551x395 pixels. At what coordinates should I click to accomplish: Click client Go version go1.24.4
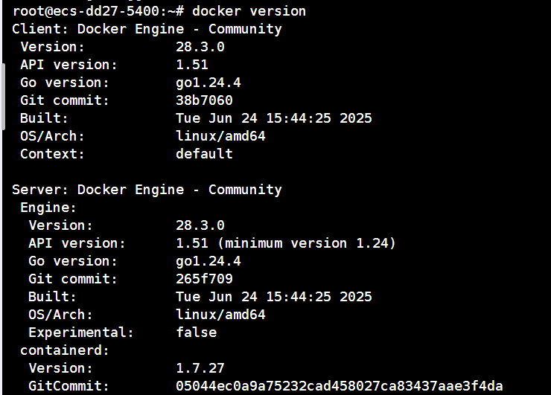208,83
